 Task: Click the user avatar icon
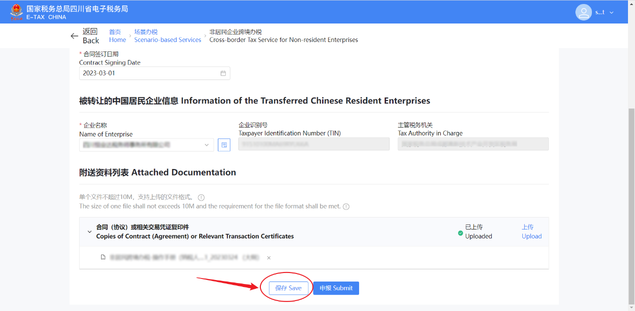point(583,12)
